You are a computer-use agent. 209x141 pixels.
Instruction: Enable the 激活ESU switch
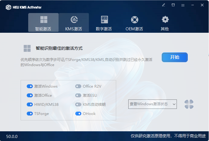coord(78,96)
